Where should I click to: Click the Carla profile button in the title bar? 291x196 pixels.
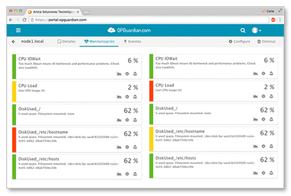[x=268, y=11]
